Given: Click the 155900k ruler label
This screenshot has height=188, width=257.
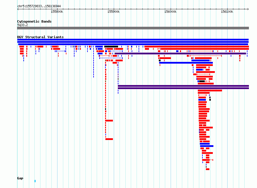Looking at the screenshot, I should [113, 12].
